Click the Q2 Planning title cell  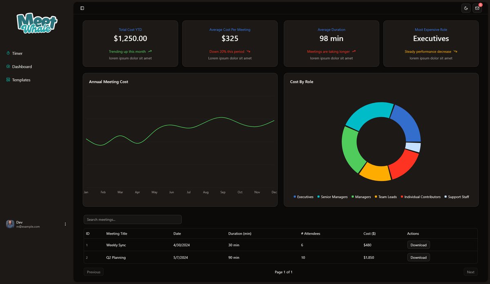pos(116,257)
